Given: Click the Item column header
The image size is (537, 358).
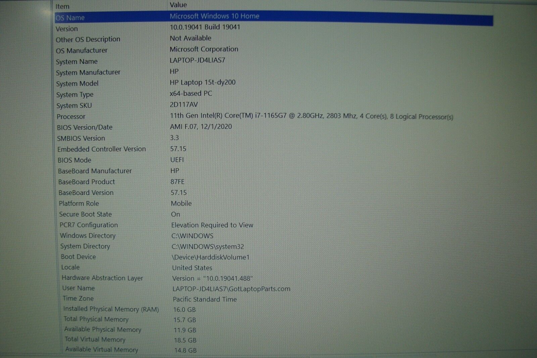Looking at the screenshot, I should tap(62, 6).
